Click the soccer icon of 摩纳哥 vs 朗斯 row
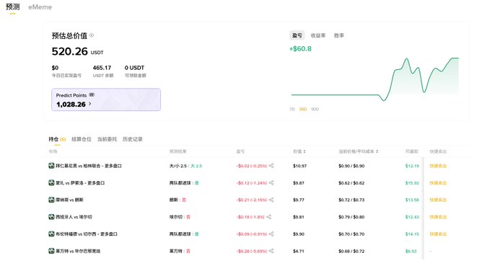 pos(51,200)
